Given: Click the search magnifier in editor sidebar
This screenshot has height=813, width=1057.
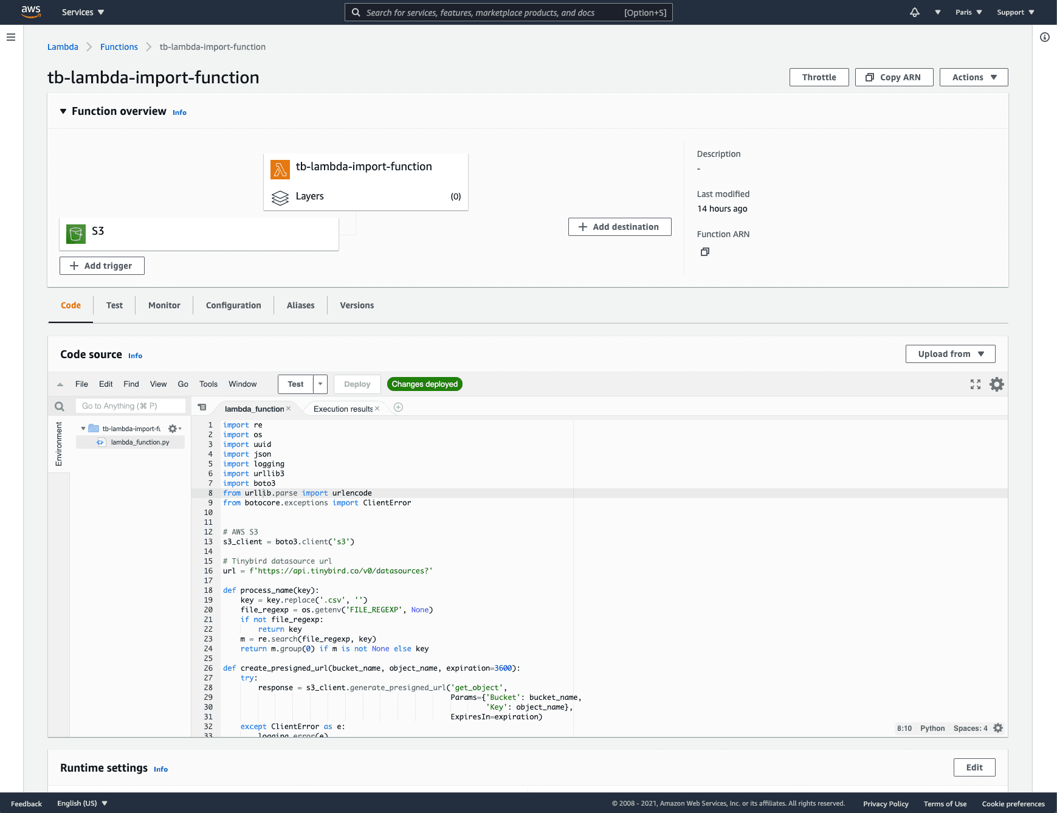Looking at the screenshot, I should click(x=60, y=406).
